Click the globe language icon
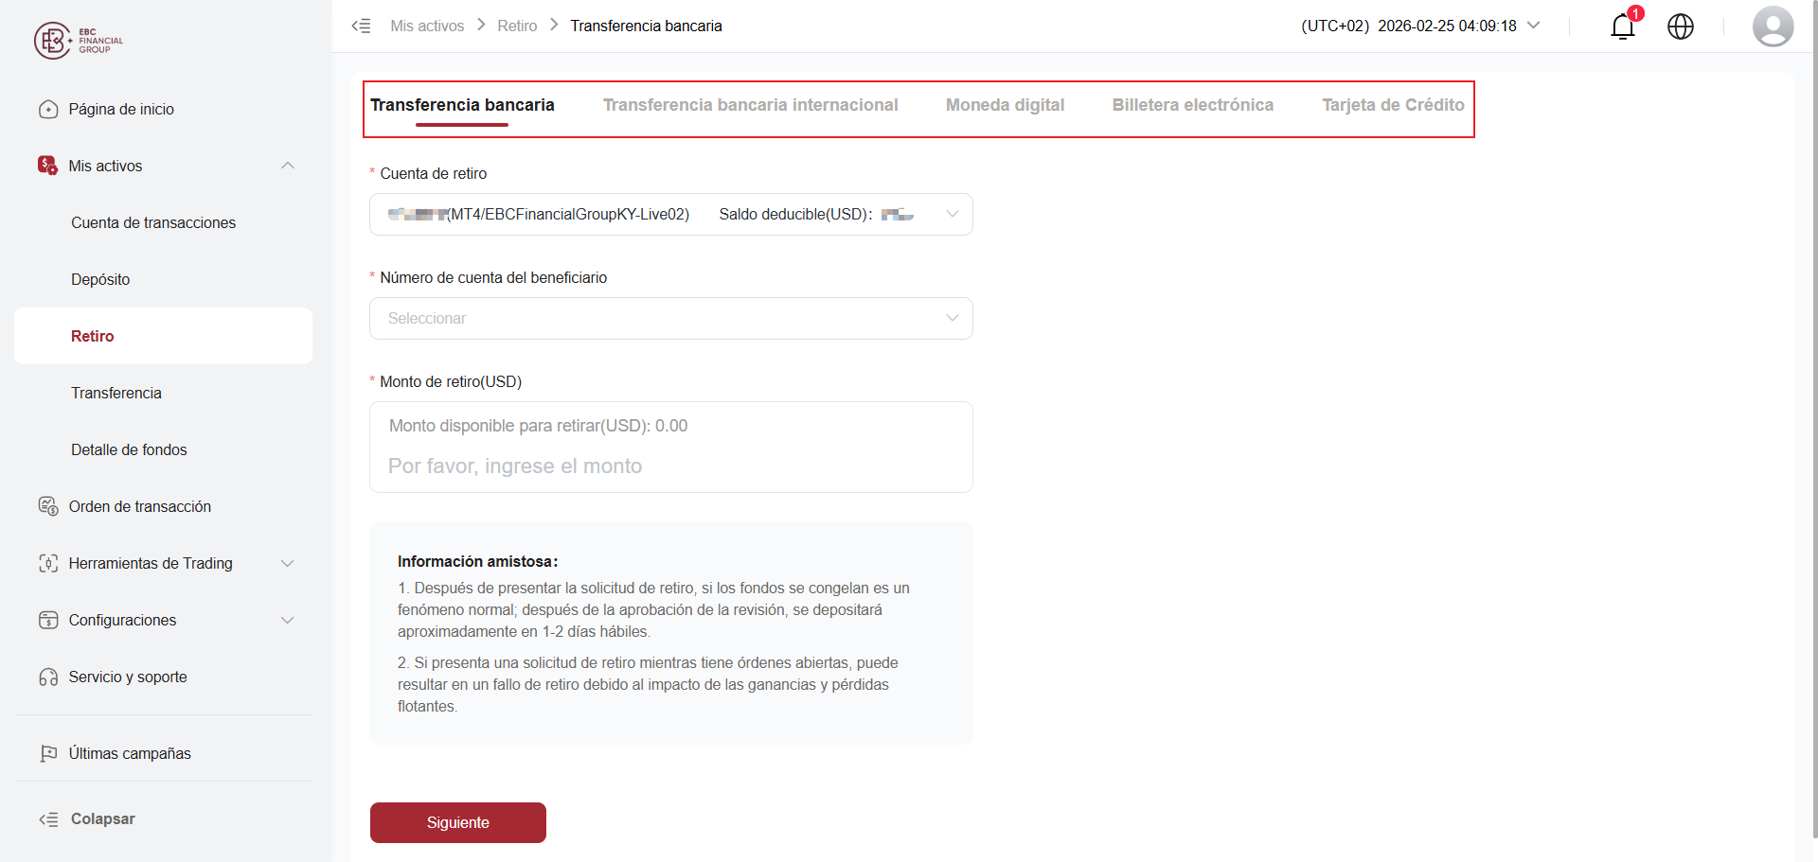Image resolution: width=1818 pixels, height=862 pixels. pyautogui.click(x=1681, y=26)
